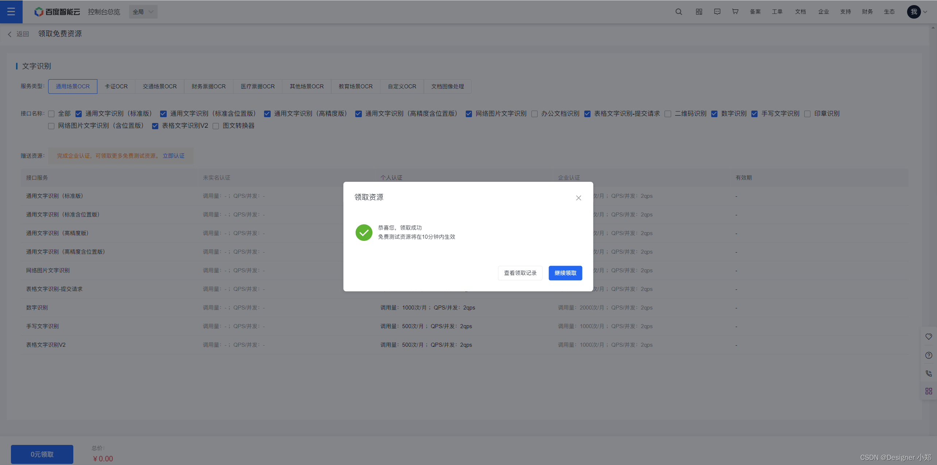
Task: Switch to the 交通场景OCR tab
Action: point(159,87)
